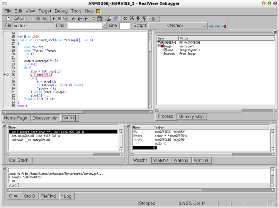
Task: Open the View menu
Action: pos(30,11)
